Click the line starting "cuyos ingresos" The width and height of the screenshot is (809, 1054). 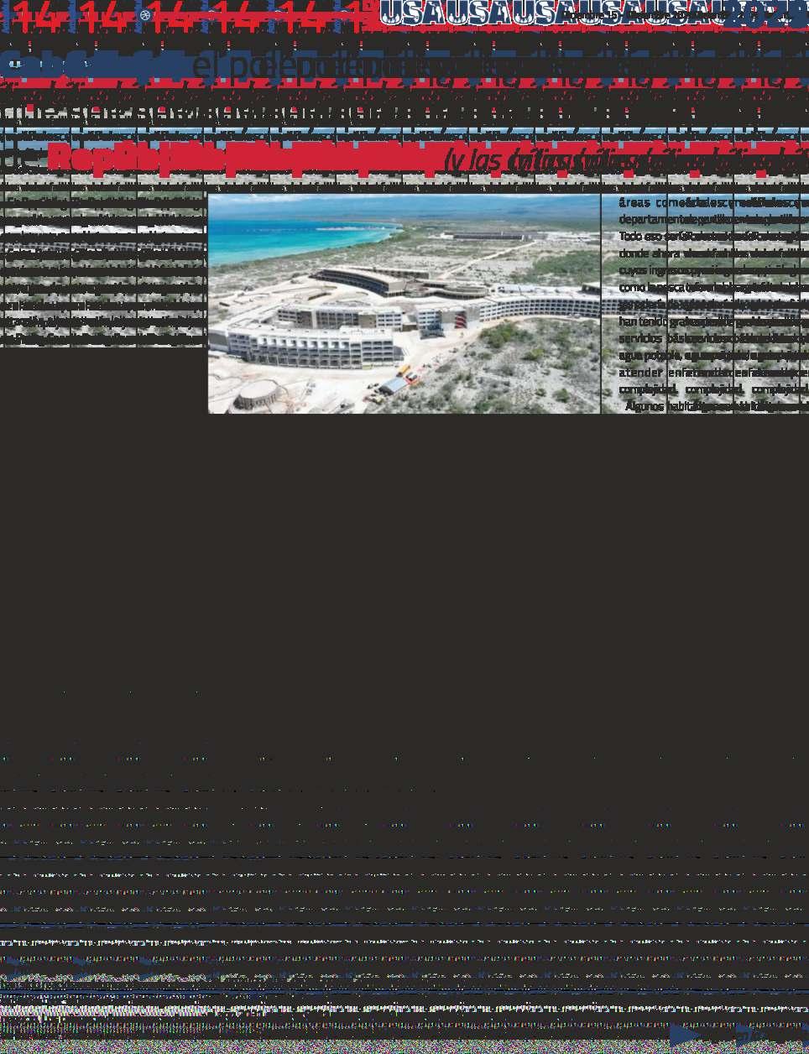coord(713,270)
